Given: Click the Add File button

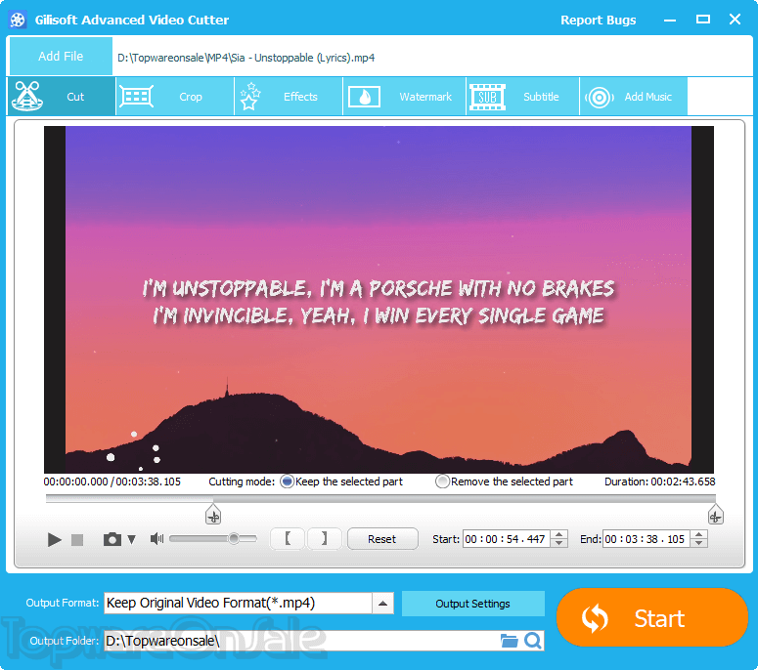Looking at the screenshot, I should pos(61,56).
